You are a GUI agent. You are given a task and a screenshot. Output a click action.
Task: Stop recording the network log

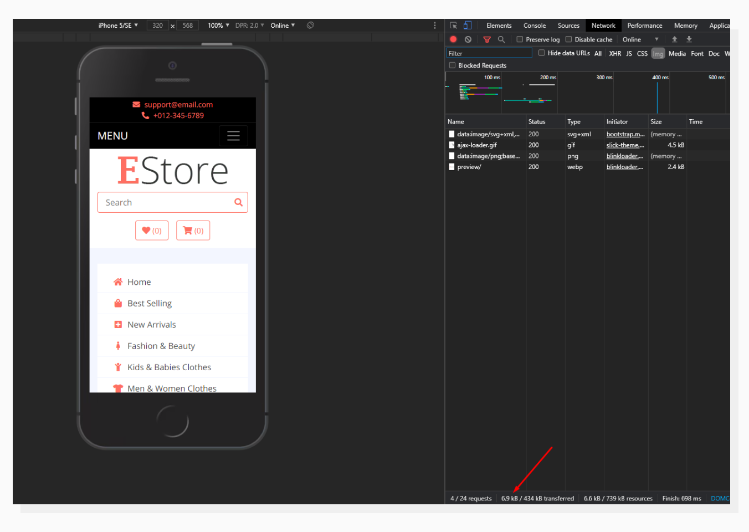point(453,39)
